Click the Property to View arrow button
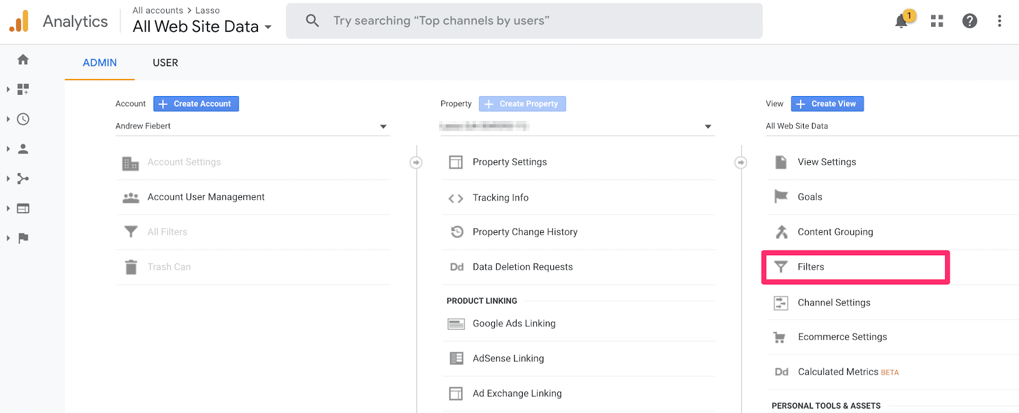 [x=741, y=163]
